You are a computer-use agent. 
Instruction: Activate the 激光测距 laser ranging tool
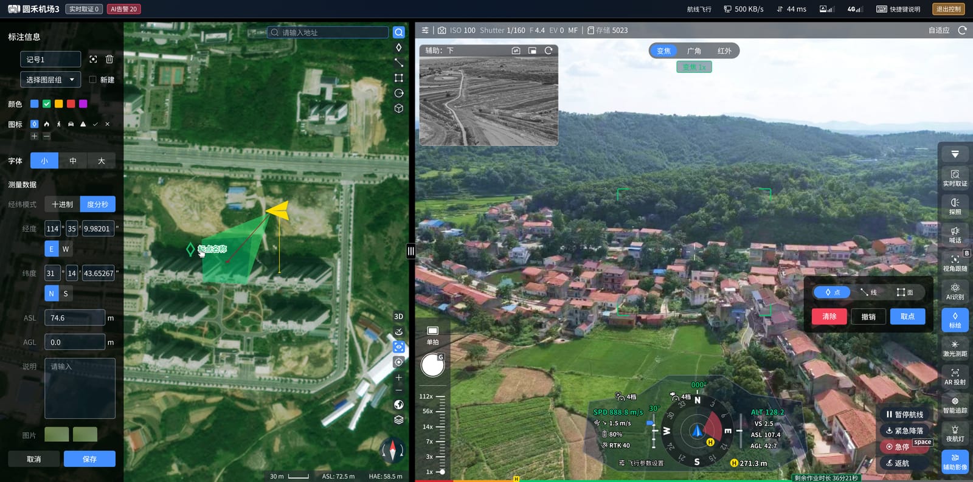pyautogui.click(x=955, y=348)
